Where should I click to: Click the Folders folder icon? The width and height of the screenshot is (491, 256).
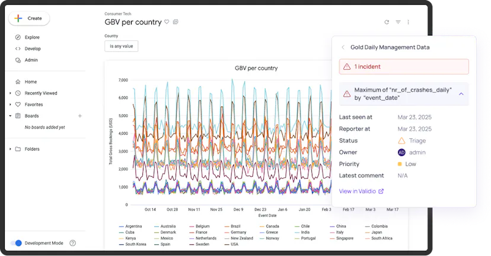[x=18, y=149]
